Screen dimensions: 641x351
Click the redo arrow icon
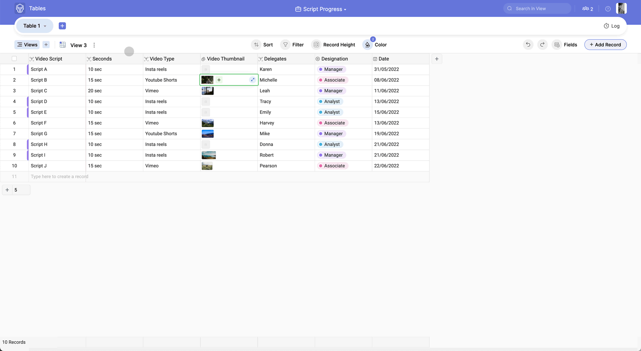click(x=542, y=44)
